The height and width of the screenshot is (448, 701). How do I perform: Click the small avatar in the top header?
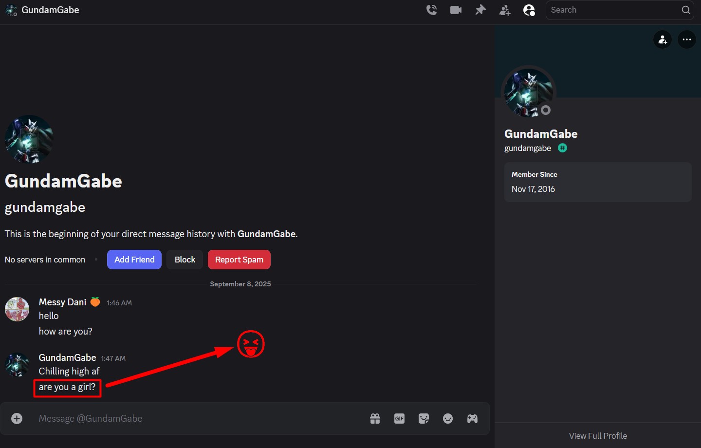pyautogui.click(x=11, y=10)
